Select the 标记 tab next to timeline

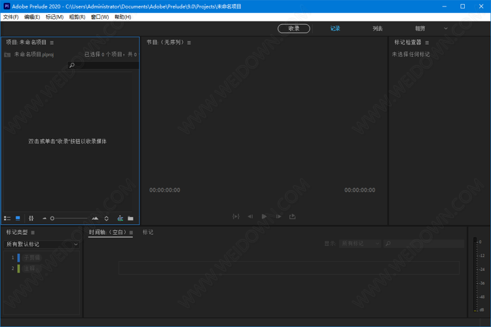[x=148, y=232]
